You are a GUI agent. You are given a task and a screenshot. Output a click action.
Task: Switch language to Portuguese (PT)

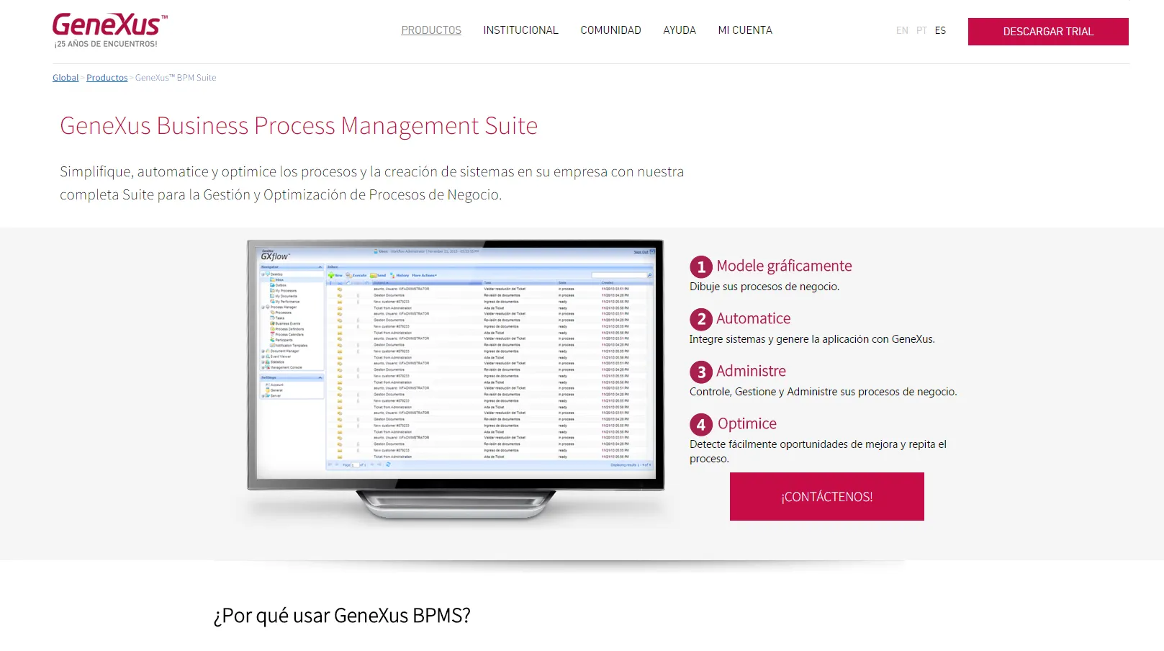(x=921, y=31)
